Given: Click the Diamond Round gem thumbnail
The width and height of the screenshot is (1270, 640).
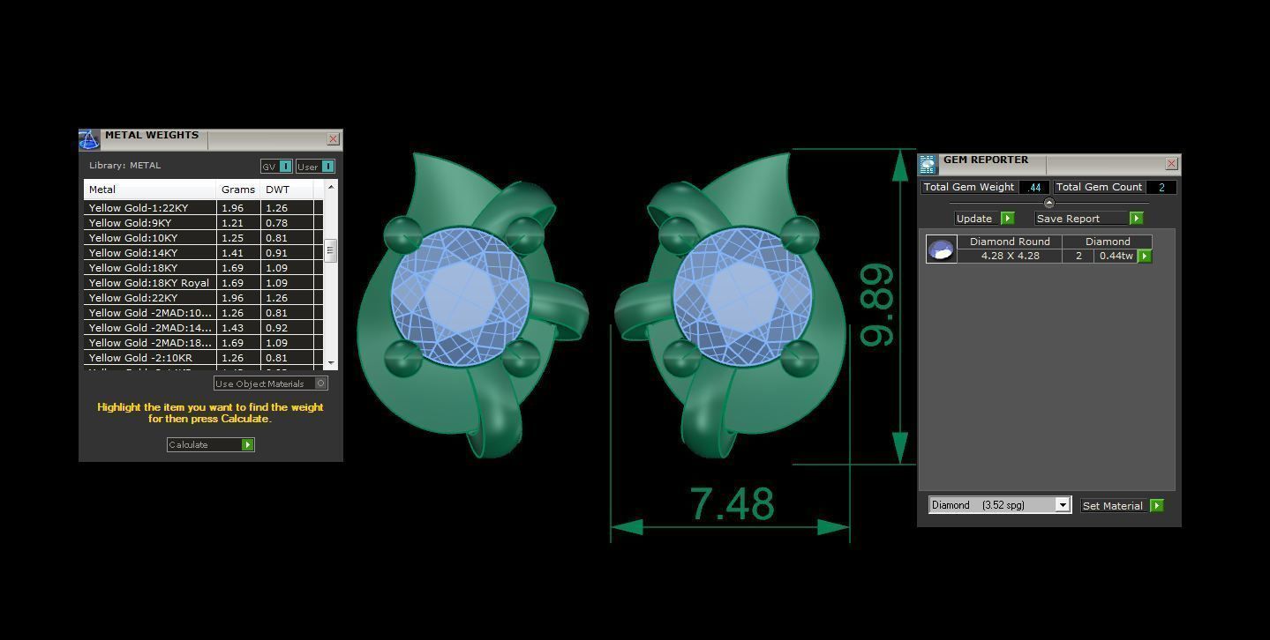Looking at the screenshot, I should click(941, 249).
